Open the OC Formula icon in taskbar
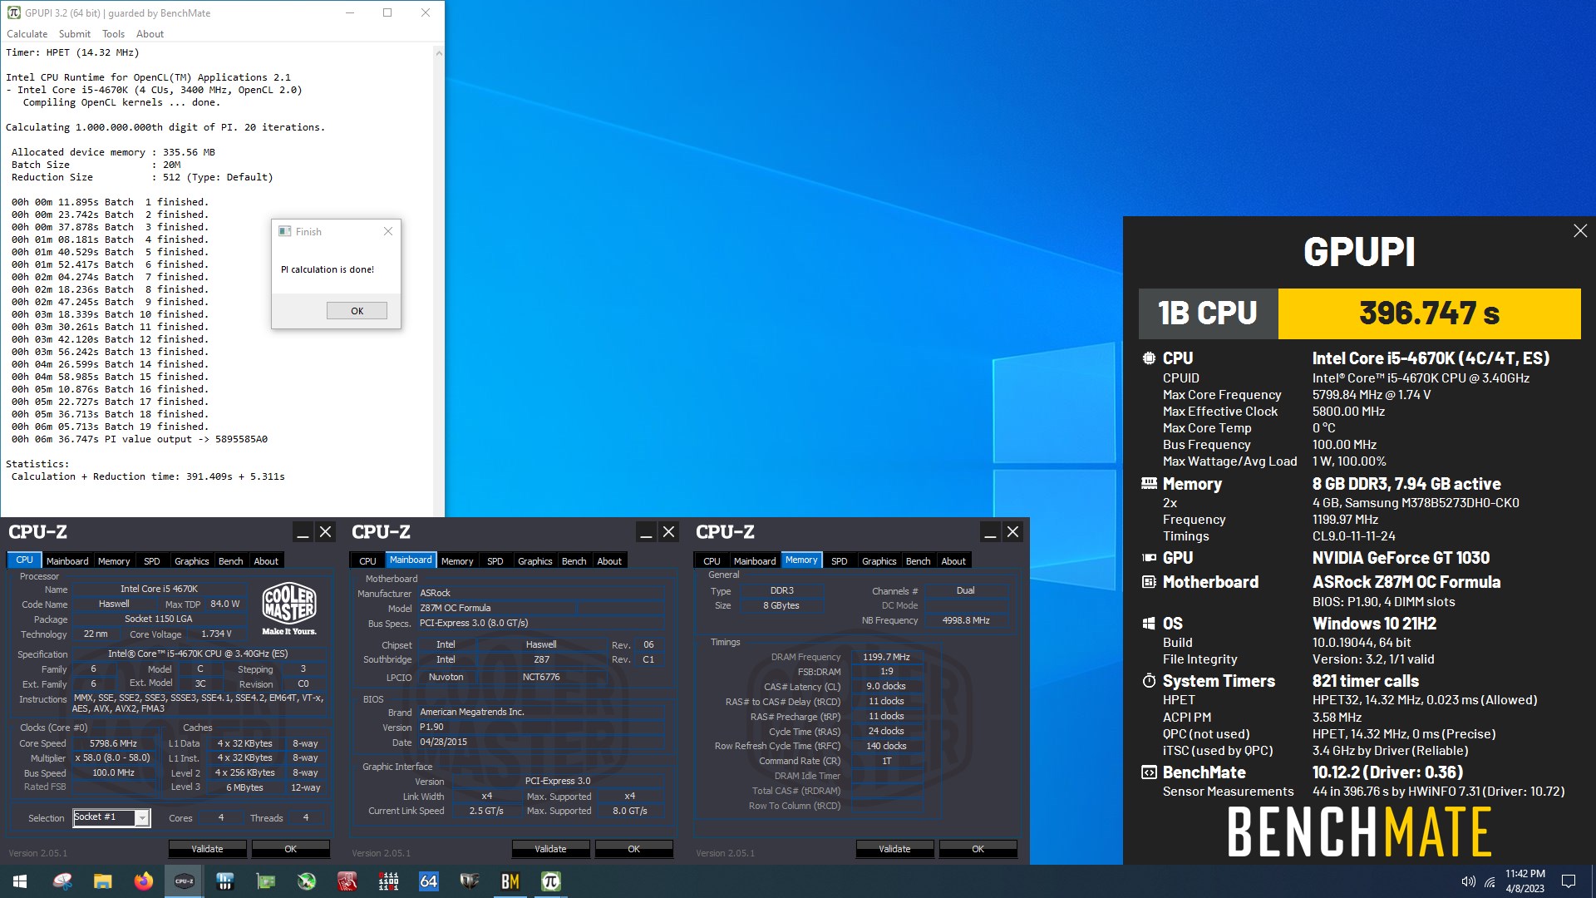The width and height of the screenshot is (1596, 898). click(x=469, y=881)
